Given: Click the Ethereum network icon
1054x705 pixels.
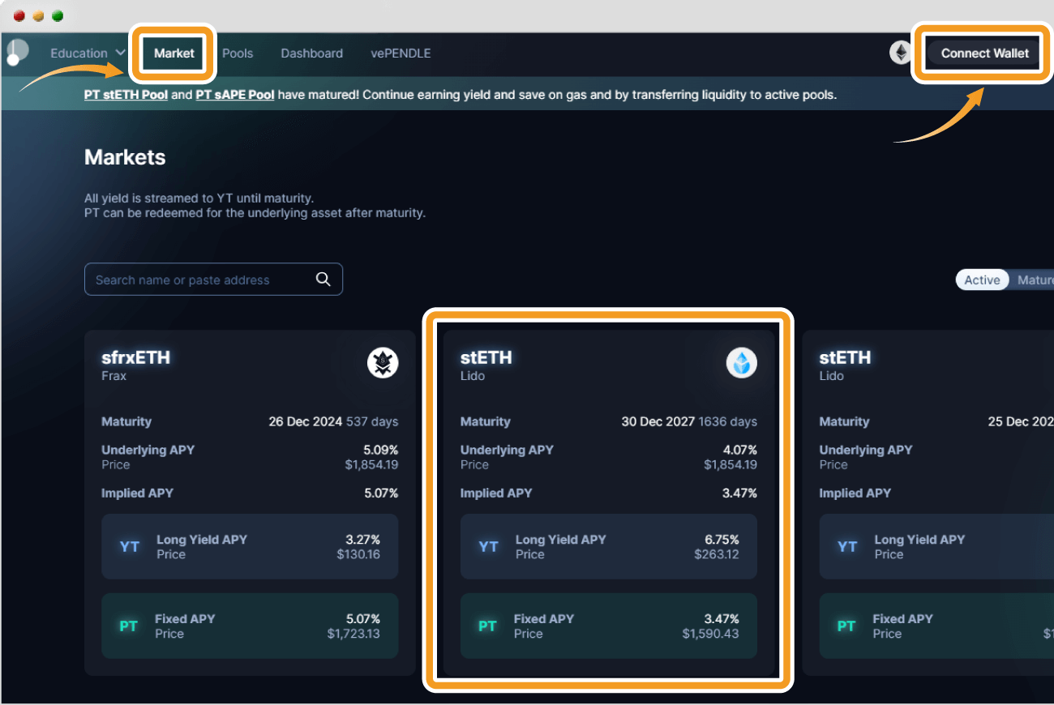Looking at the screenshot, I should click(x=900, y=53).
